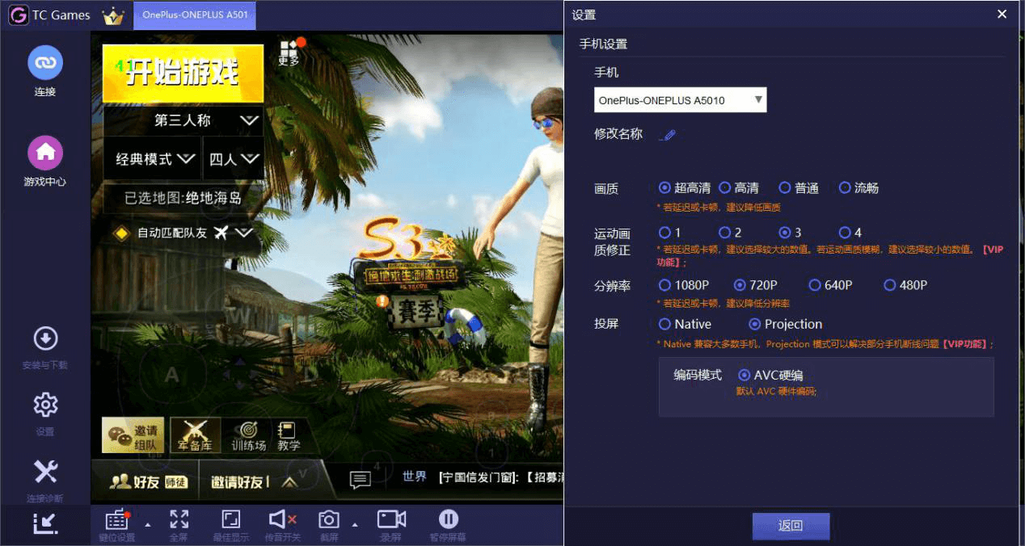The width and height of the screenshot is (1025, 546).
Task: Click the 返回 button
Action: click(791, 526)
